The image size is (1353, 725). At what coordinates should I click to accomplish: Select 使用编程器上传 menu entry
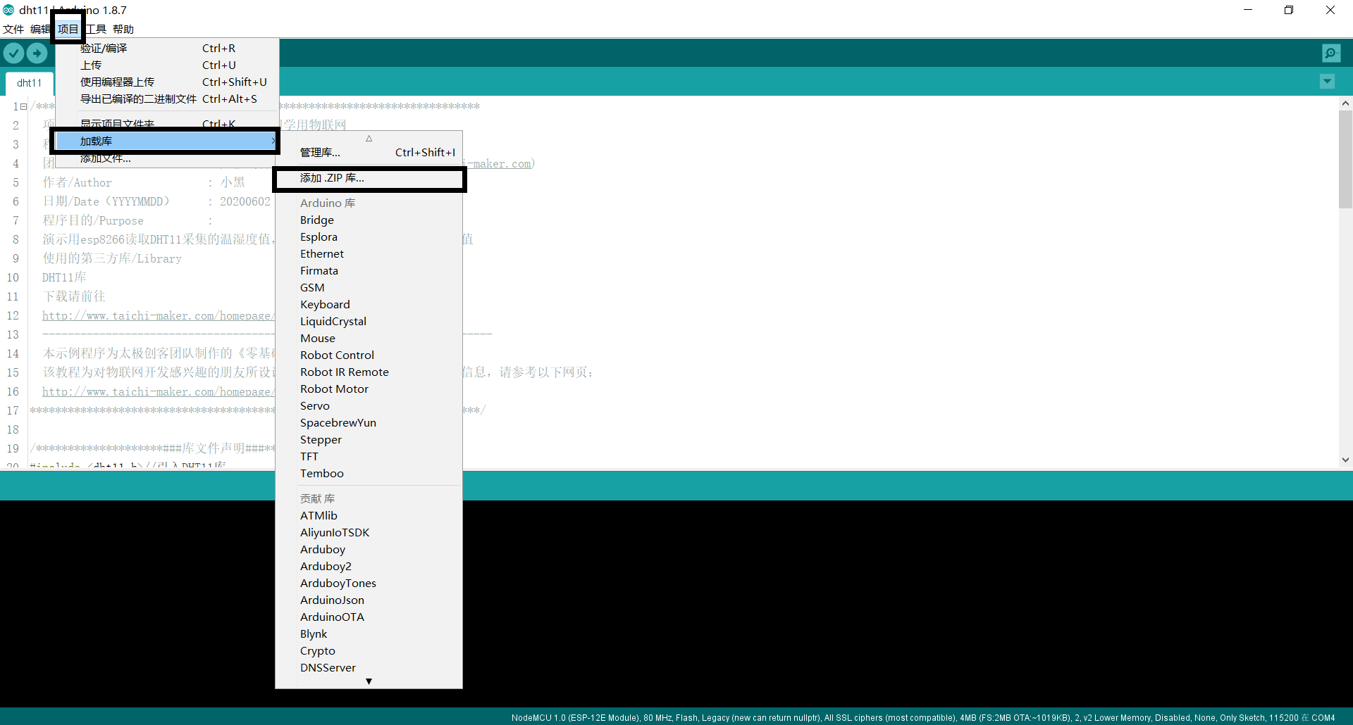click(x=167, y=82)
